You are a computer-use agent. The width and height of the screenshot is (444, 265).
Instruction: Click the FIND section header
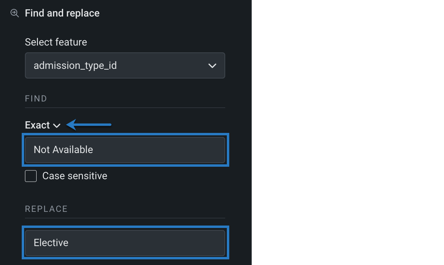36,99
